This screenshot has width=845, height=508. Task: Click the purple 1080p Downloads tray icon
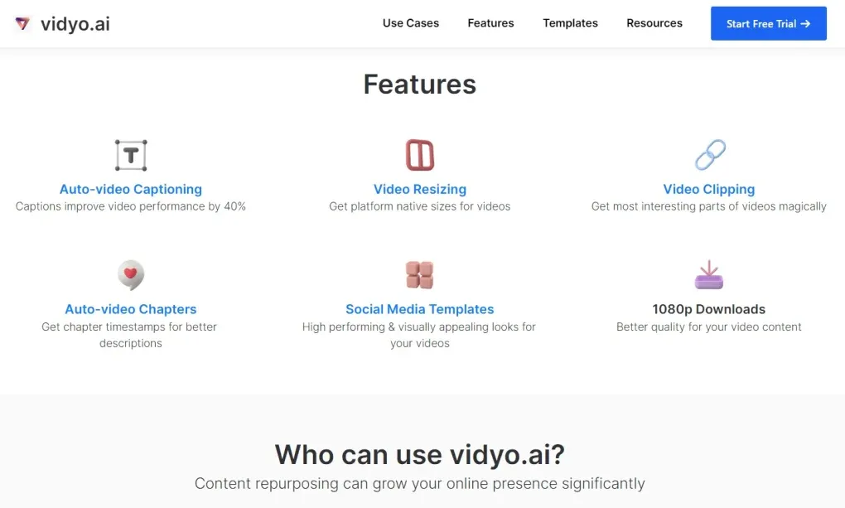click(708, 275)
